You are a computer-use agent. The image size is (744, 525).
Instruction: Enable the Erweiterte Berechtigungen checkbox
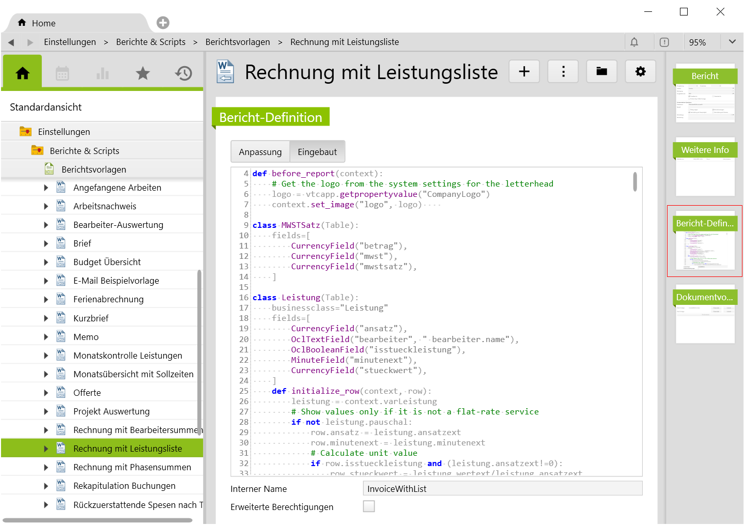click(369, 506)
